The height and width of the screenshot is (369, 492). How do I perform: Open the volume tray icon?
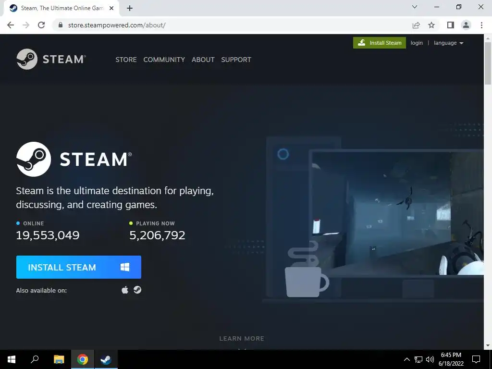coord(430,359)
